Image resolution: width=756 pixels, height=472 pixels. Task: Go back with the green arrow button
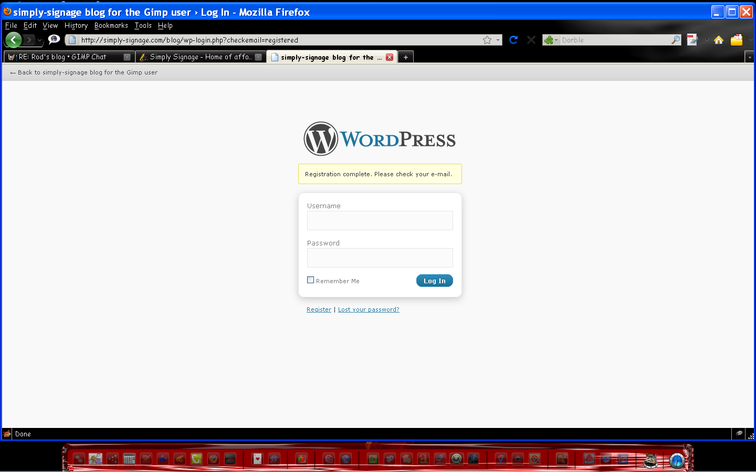click(13, 40)
